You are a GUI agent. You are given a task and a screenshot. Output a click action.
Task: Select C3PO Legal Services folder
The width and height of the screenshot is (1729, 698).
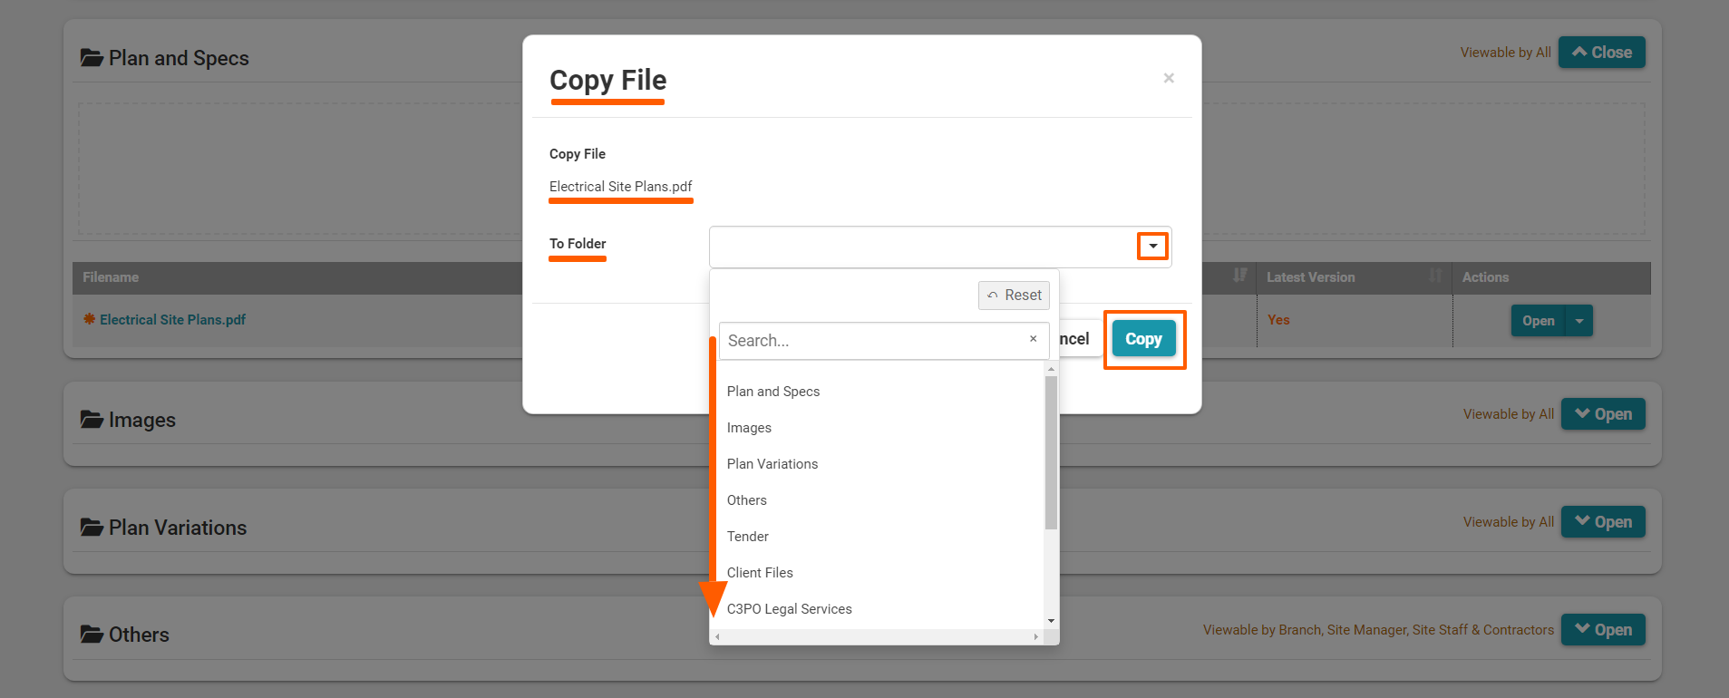pyautogui.click(x=790, y=609)
